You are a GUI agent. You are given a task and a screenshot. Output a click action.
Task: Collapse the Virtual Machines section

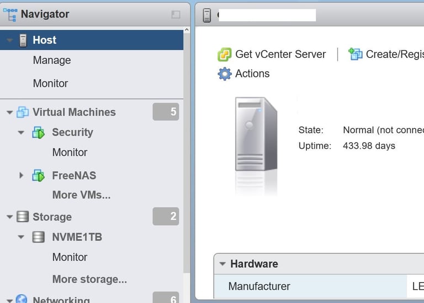click(x=10, y=112)
